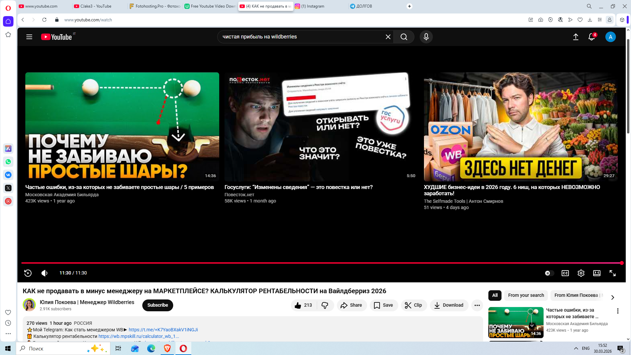Open the YouTube notifications bell

[591, 37]
